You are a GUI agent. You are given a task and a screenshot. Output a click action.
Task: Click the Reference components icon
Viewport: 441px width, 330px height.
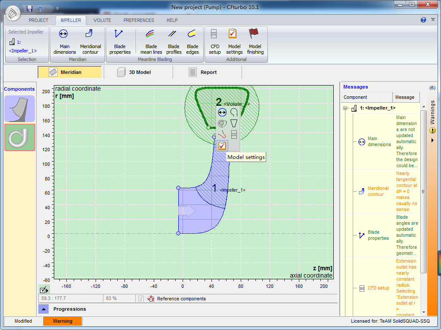point(151,299)
